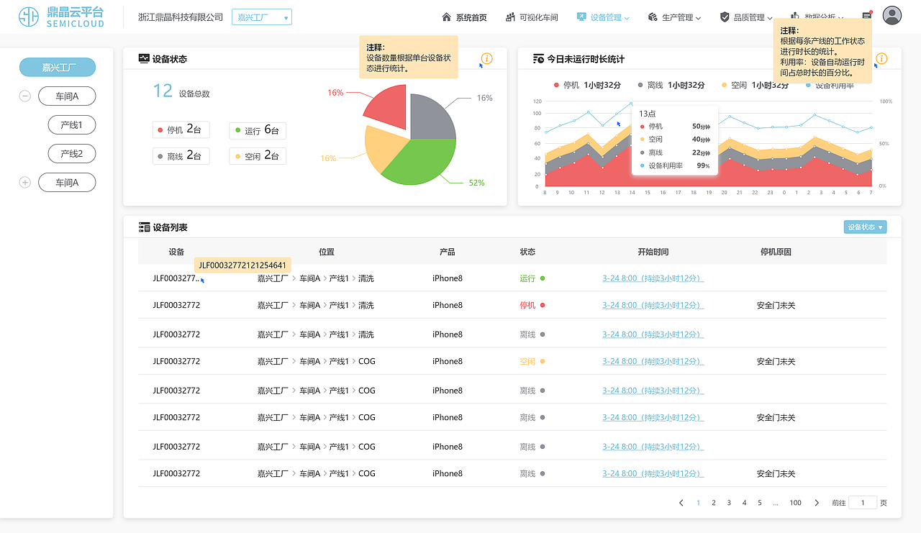The height and width of the screenshot is (533, 921).
Task: Click the duration link on the 停机 row
Action: point(653,305)
